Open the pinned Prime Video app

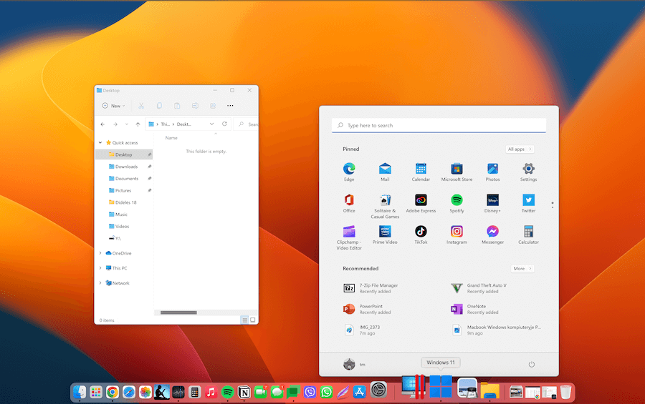(385, 235)
